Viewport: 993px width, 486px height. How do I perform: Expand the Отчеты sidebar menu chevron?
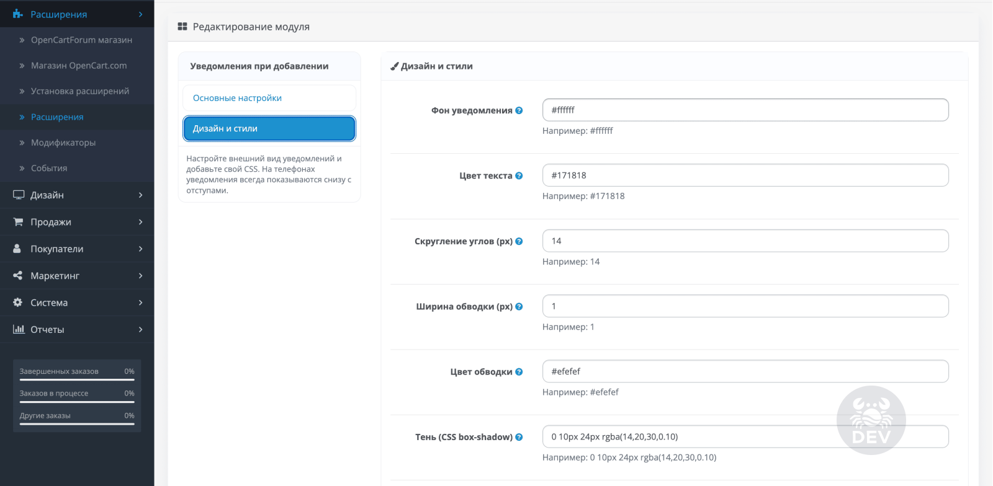[141, 329]
